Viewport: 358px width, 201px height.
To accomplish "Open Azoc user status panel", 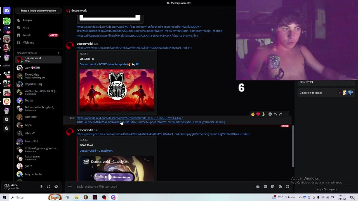I will (20, 187).
